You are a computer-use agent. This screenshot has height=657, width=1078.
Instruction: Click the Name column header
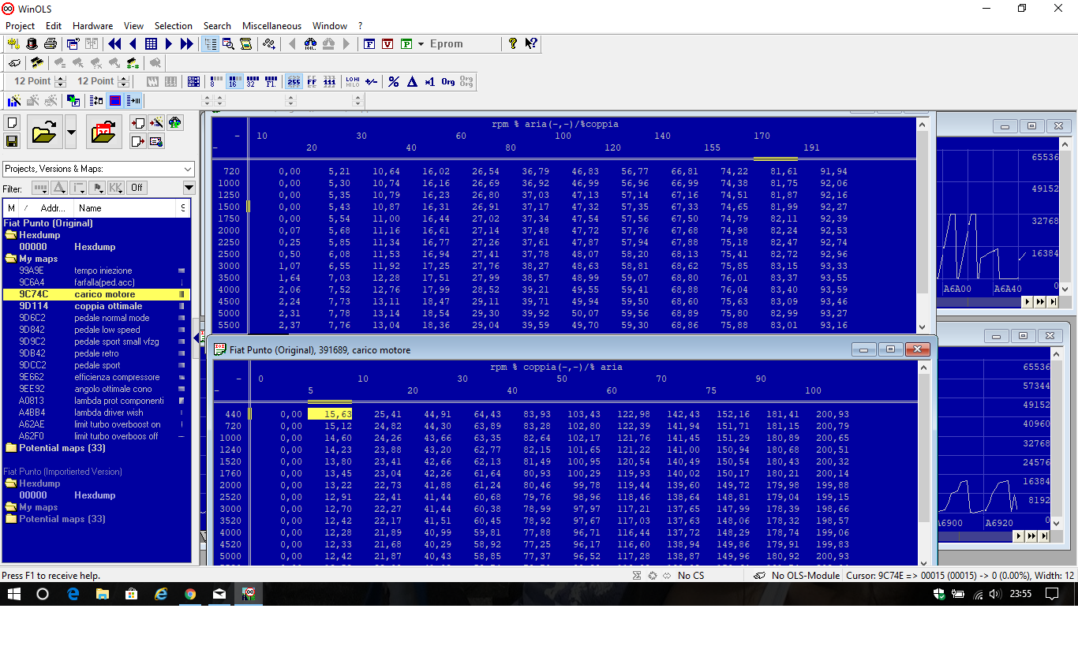126,208
